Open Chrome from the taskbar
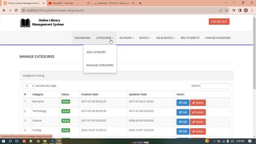Viewport: 256px width, 144px height. coord(38,141)
